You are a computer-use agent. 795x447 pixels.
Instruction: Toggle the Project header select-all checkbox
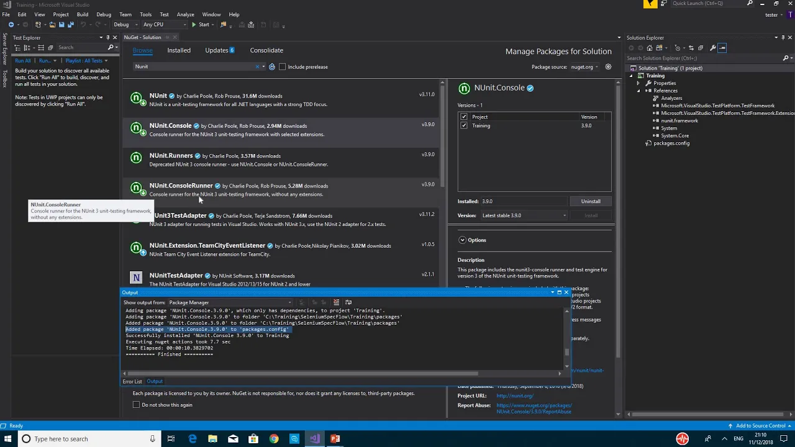click(x=463, y=117)
